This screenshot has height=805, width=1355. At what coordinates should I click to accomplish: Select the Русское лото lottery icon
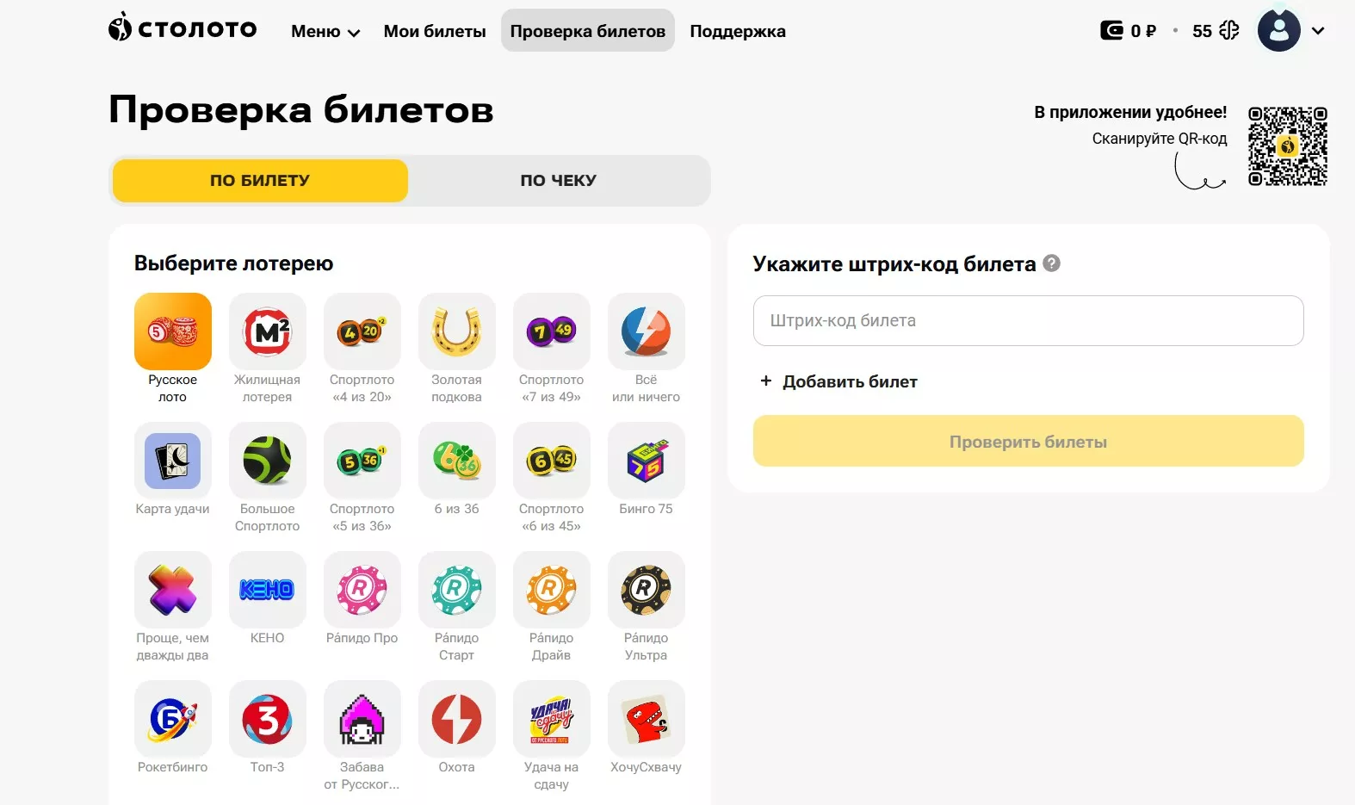point(172,331)
